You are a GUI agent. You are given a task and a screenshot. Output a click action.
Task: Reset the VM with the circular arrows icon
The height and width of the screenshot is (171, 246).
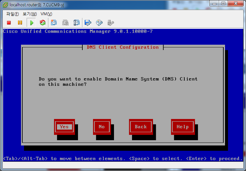click(x=43, y=23)
